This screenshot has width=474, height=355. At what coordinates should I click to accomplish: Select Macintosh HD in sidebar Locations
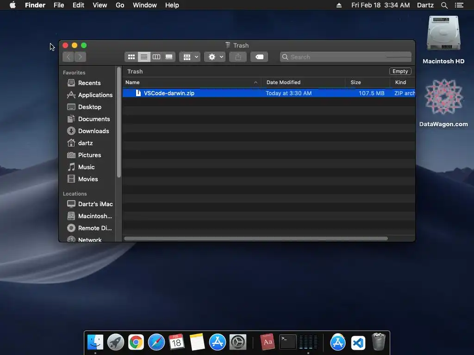[94, 216]
